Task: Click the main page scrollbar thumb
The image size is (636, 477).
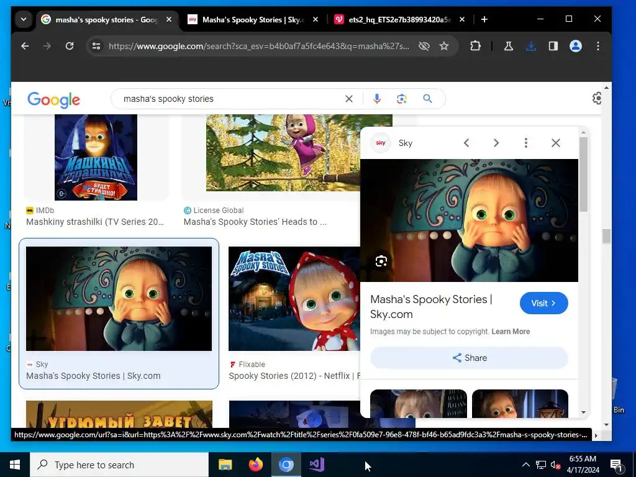Action: tap(606, 237)
